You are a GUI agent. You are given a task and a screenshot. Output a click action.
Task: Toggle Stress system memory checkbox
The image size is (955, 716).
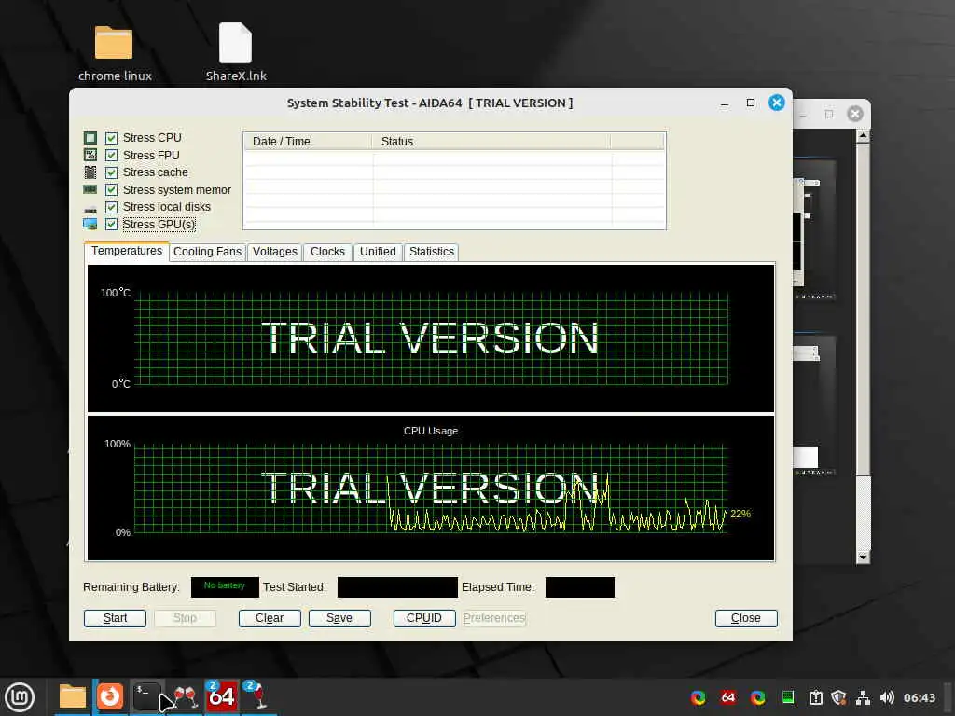coord(111,190)
